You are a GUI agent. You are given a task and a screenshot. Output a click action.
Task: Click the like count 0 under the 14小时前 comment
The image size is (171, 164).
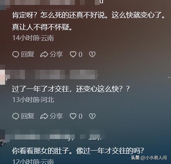pyautogui.click(x=80, y=54)
